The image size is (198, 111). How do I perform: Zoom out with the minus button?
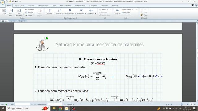pyautogui.click(x=171, y=104)
